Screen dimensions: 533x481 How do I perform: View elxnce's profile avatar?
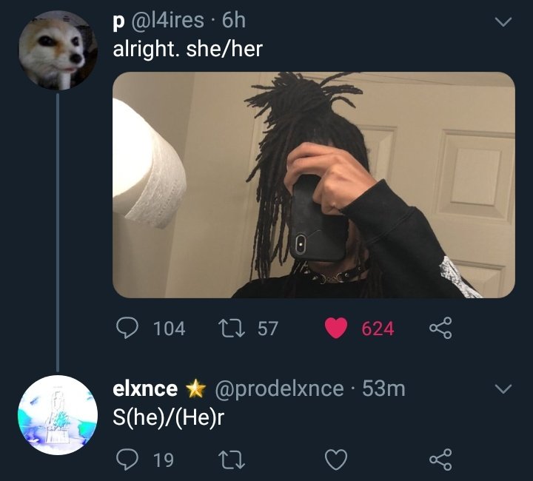pyautogui.click(x=58, y=414)
